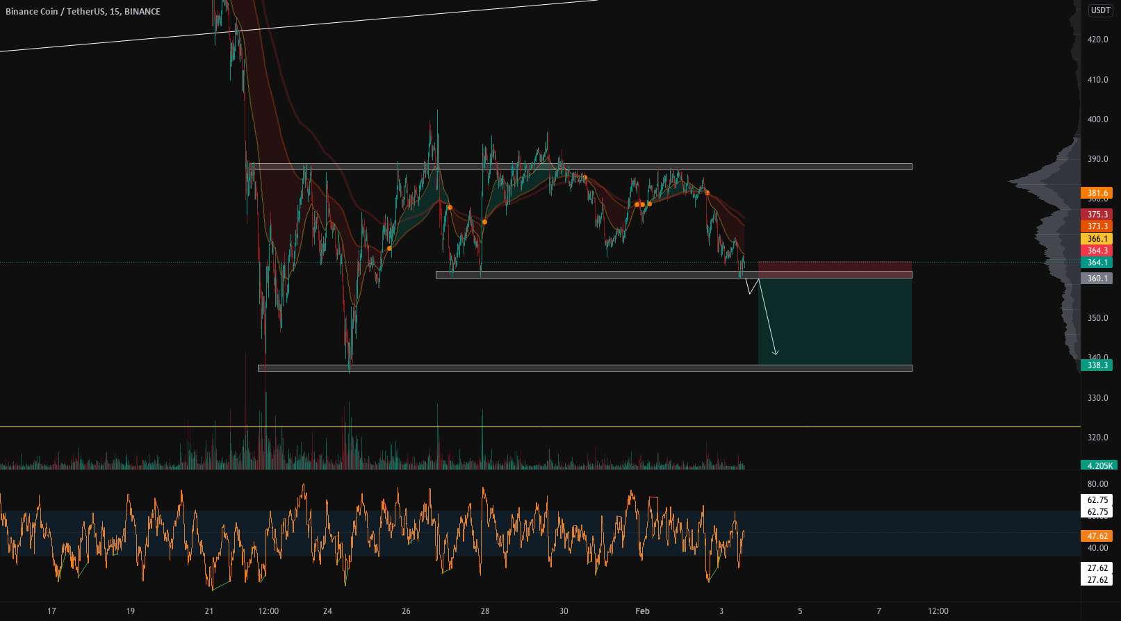Select the yellow horizontal line
This screenshot has width=1121, height=621.
point(540,427)
